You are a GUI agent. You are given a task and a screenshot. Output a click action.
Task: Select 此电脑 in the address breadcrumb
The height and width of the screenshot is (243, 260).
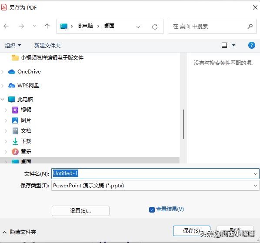coord(85,26)
